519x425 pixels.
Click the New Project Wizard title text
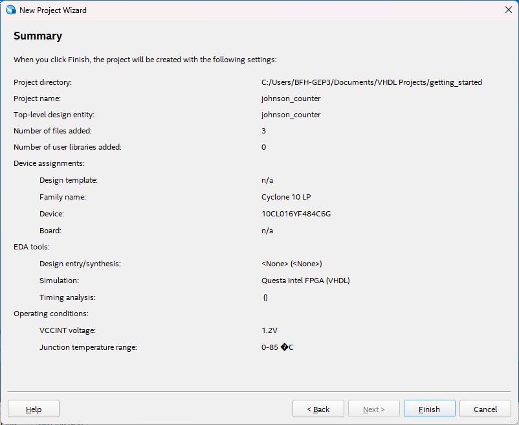[53, 10]
